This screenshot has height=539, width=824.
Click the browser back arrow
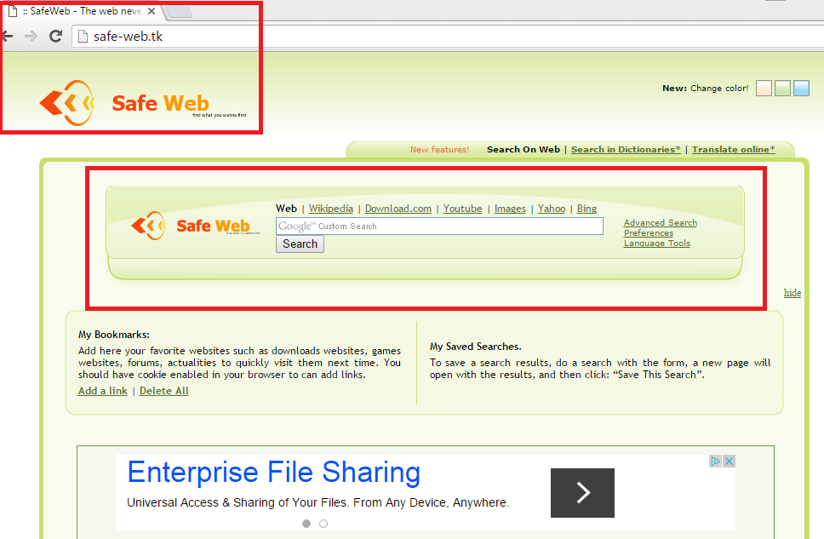[x=7, y=36]
